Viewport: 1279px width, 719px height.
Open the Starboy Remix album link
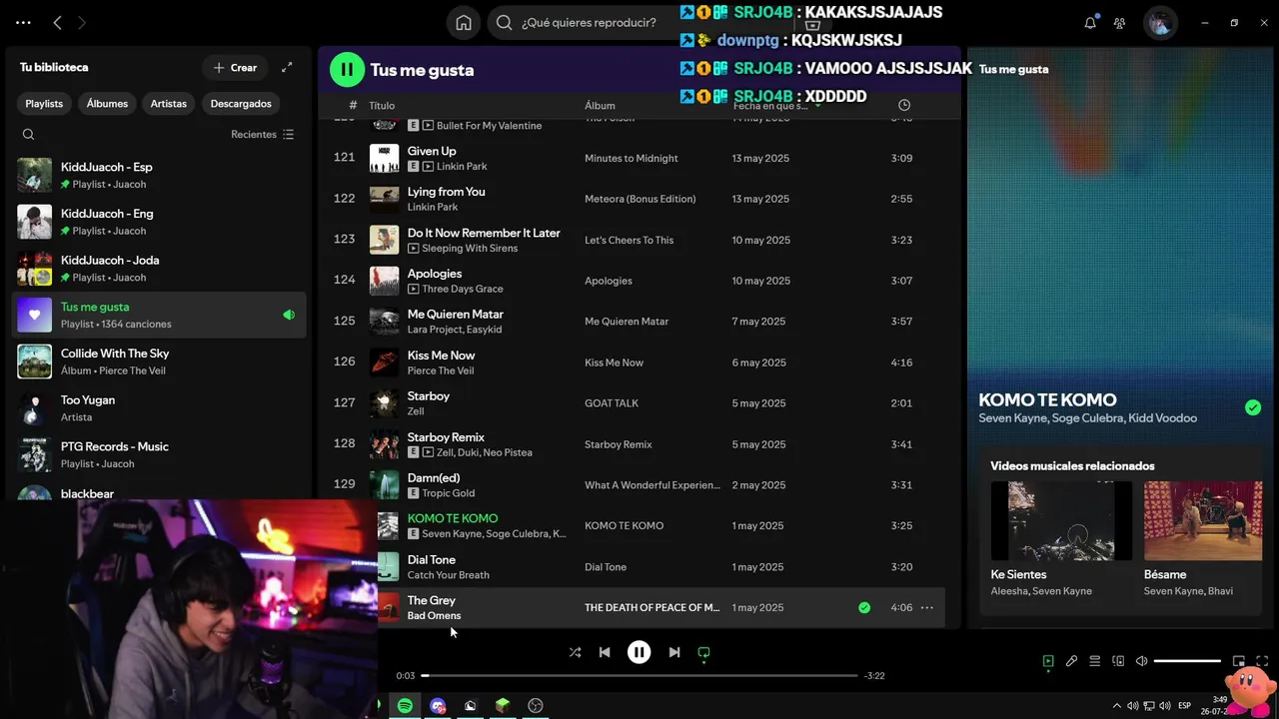618,444
